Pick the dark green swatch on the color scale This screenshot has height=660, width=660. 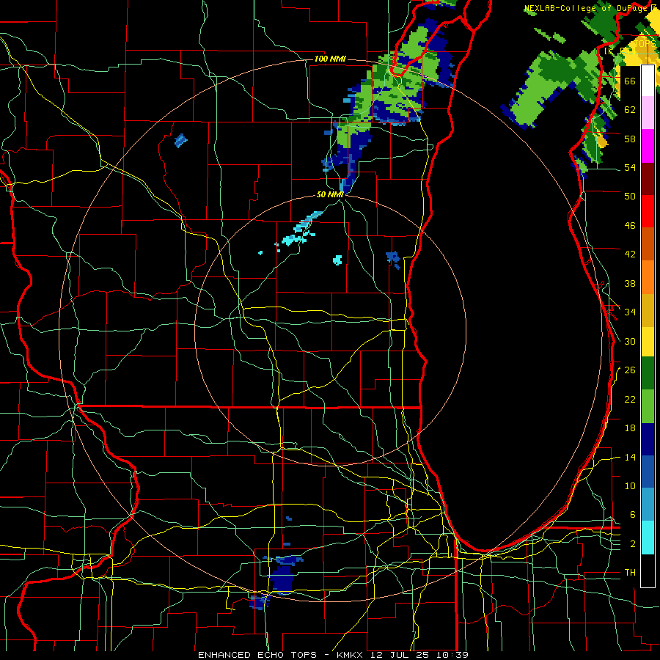click(648, 373)
